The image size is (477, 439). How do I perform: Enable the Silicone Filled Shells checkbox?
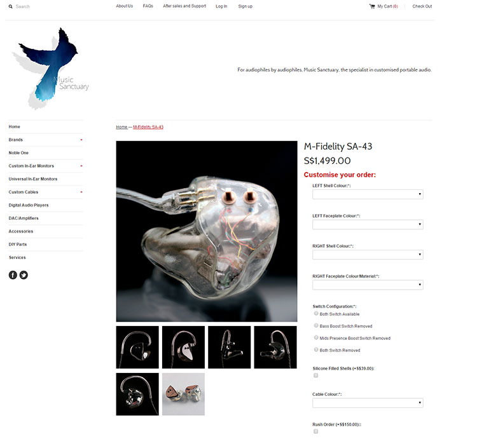point(315,375)
